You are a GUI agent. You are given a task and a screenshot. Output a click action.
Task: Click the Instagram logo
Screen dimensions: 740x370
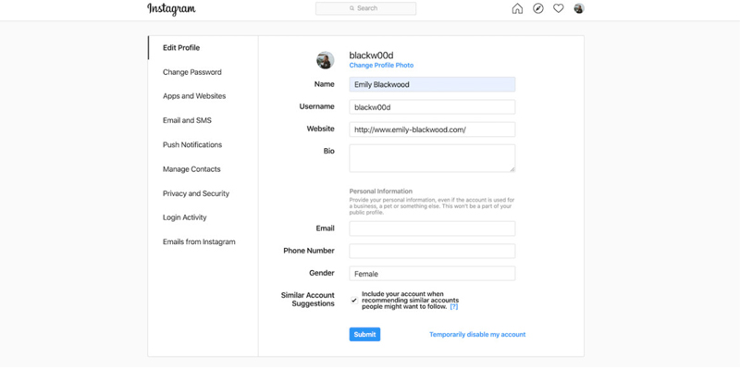pyautogui.click(x=171, y=9)
